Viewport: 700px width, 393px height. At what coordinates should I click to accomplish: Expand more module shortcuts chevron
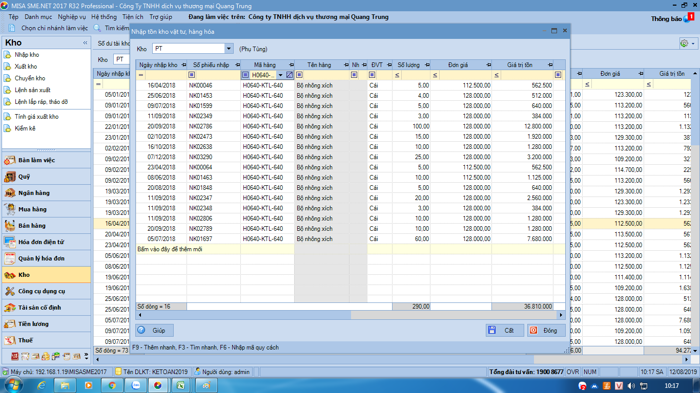click(86, 356)
